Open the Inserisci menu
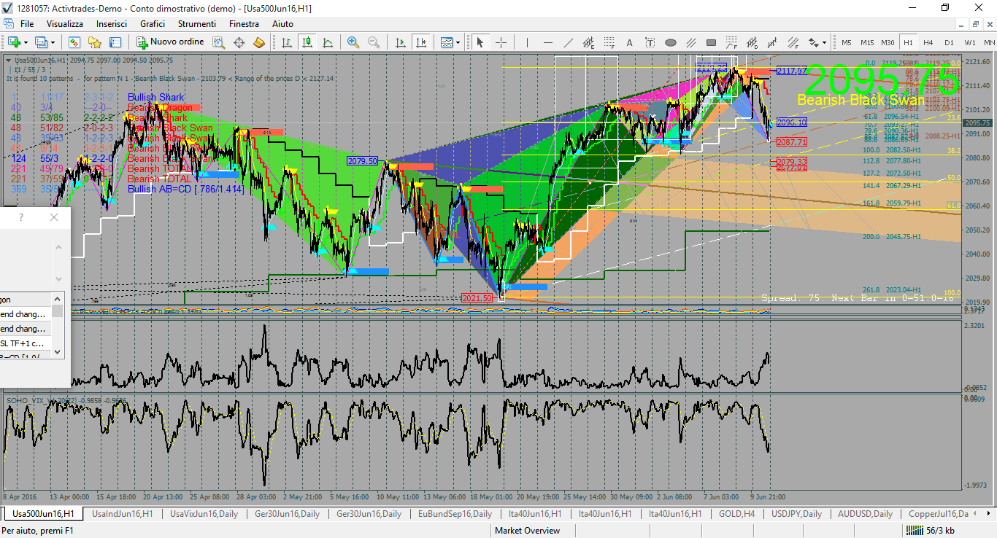This screenshot has width=997, height=538. pyautogui.click(x=112, y=24)
